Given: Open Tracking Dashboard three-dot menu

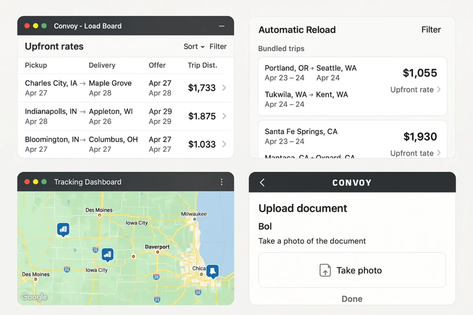Looking at the screenshot, I should point(222,182).
